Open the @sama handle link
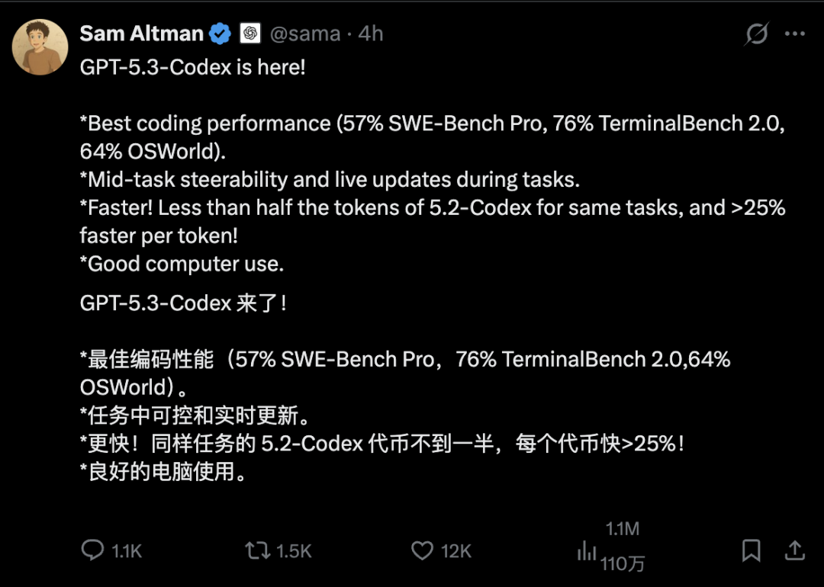This screenshot has width=824, height=587. coord(307,34)
